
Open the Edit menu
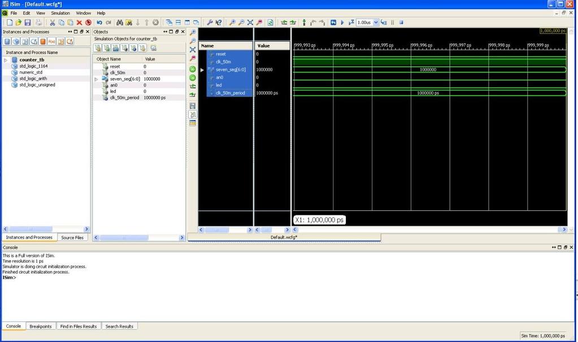point(27,13)
